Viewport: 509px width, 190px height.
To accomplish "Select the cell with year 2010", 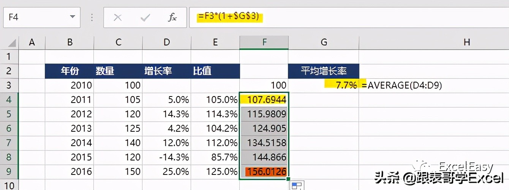I will tap(70, 85).
